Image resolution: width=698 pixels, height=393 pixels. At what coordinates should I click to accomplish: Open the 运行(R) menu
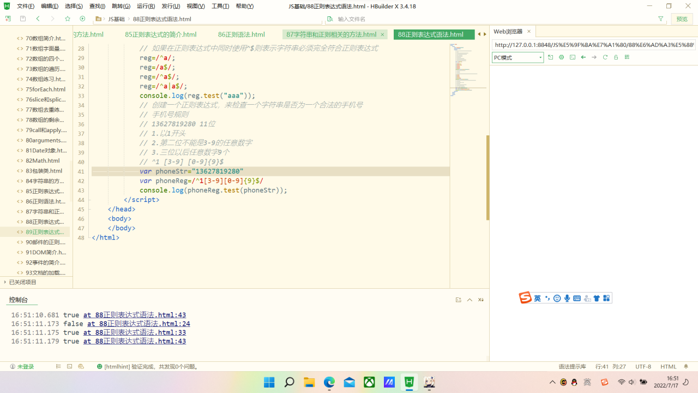pyautogui.click(x=146, y=6)
